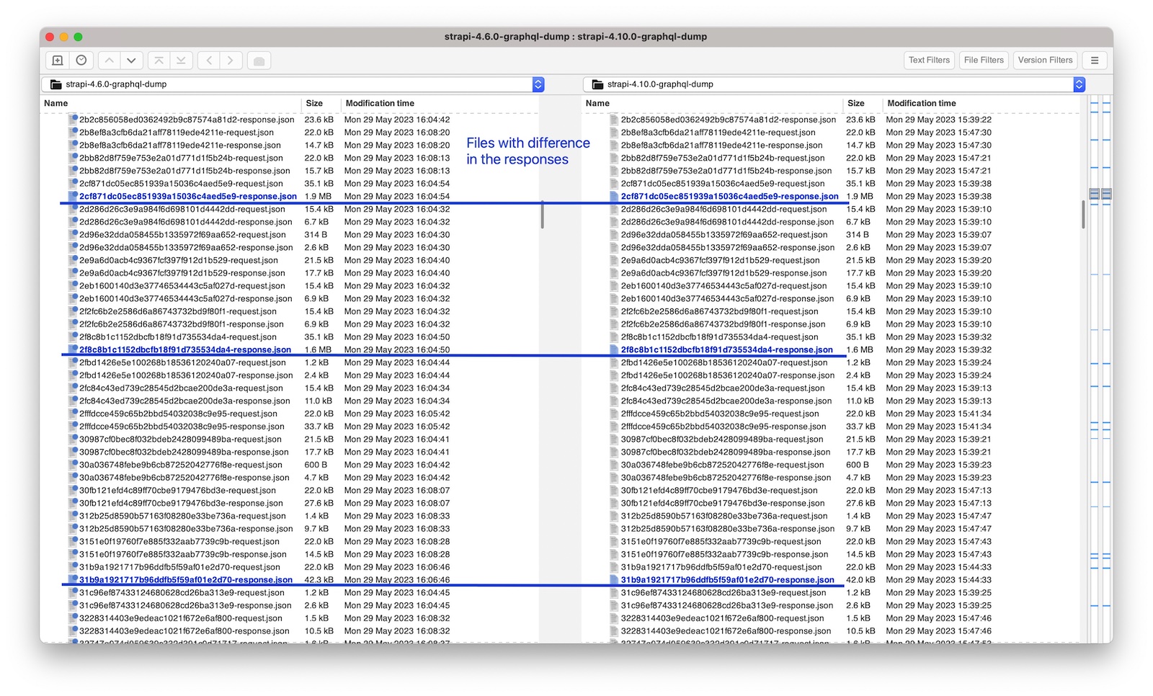Click right timestamp Mon 29 May 2023 15:44:33 of response.json
The image size is (1153, 696).
pos(939,579)
